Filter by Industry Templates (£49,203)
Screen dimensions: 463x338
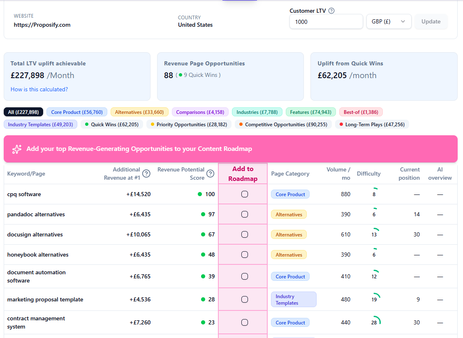[40, 125]
